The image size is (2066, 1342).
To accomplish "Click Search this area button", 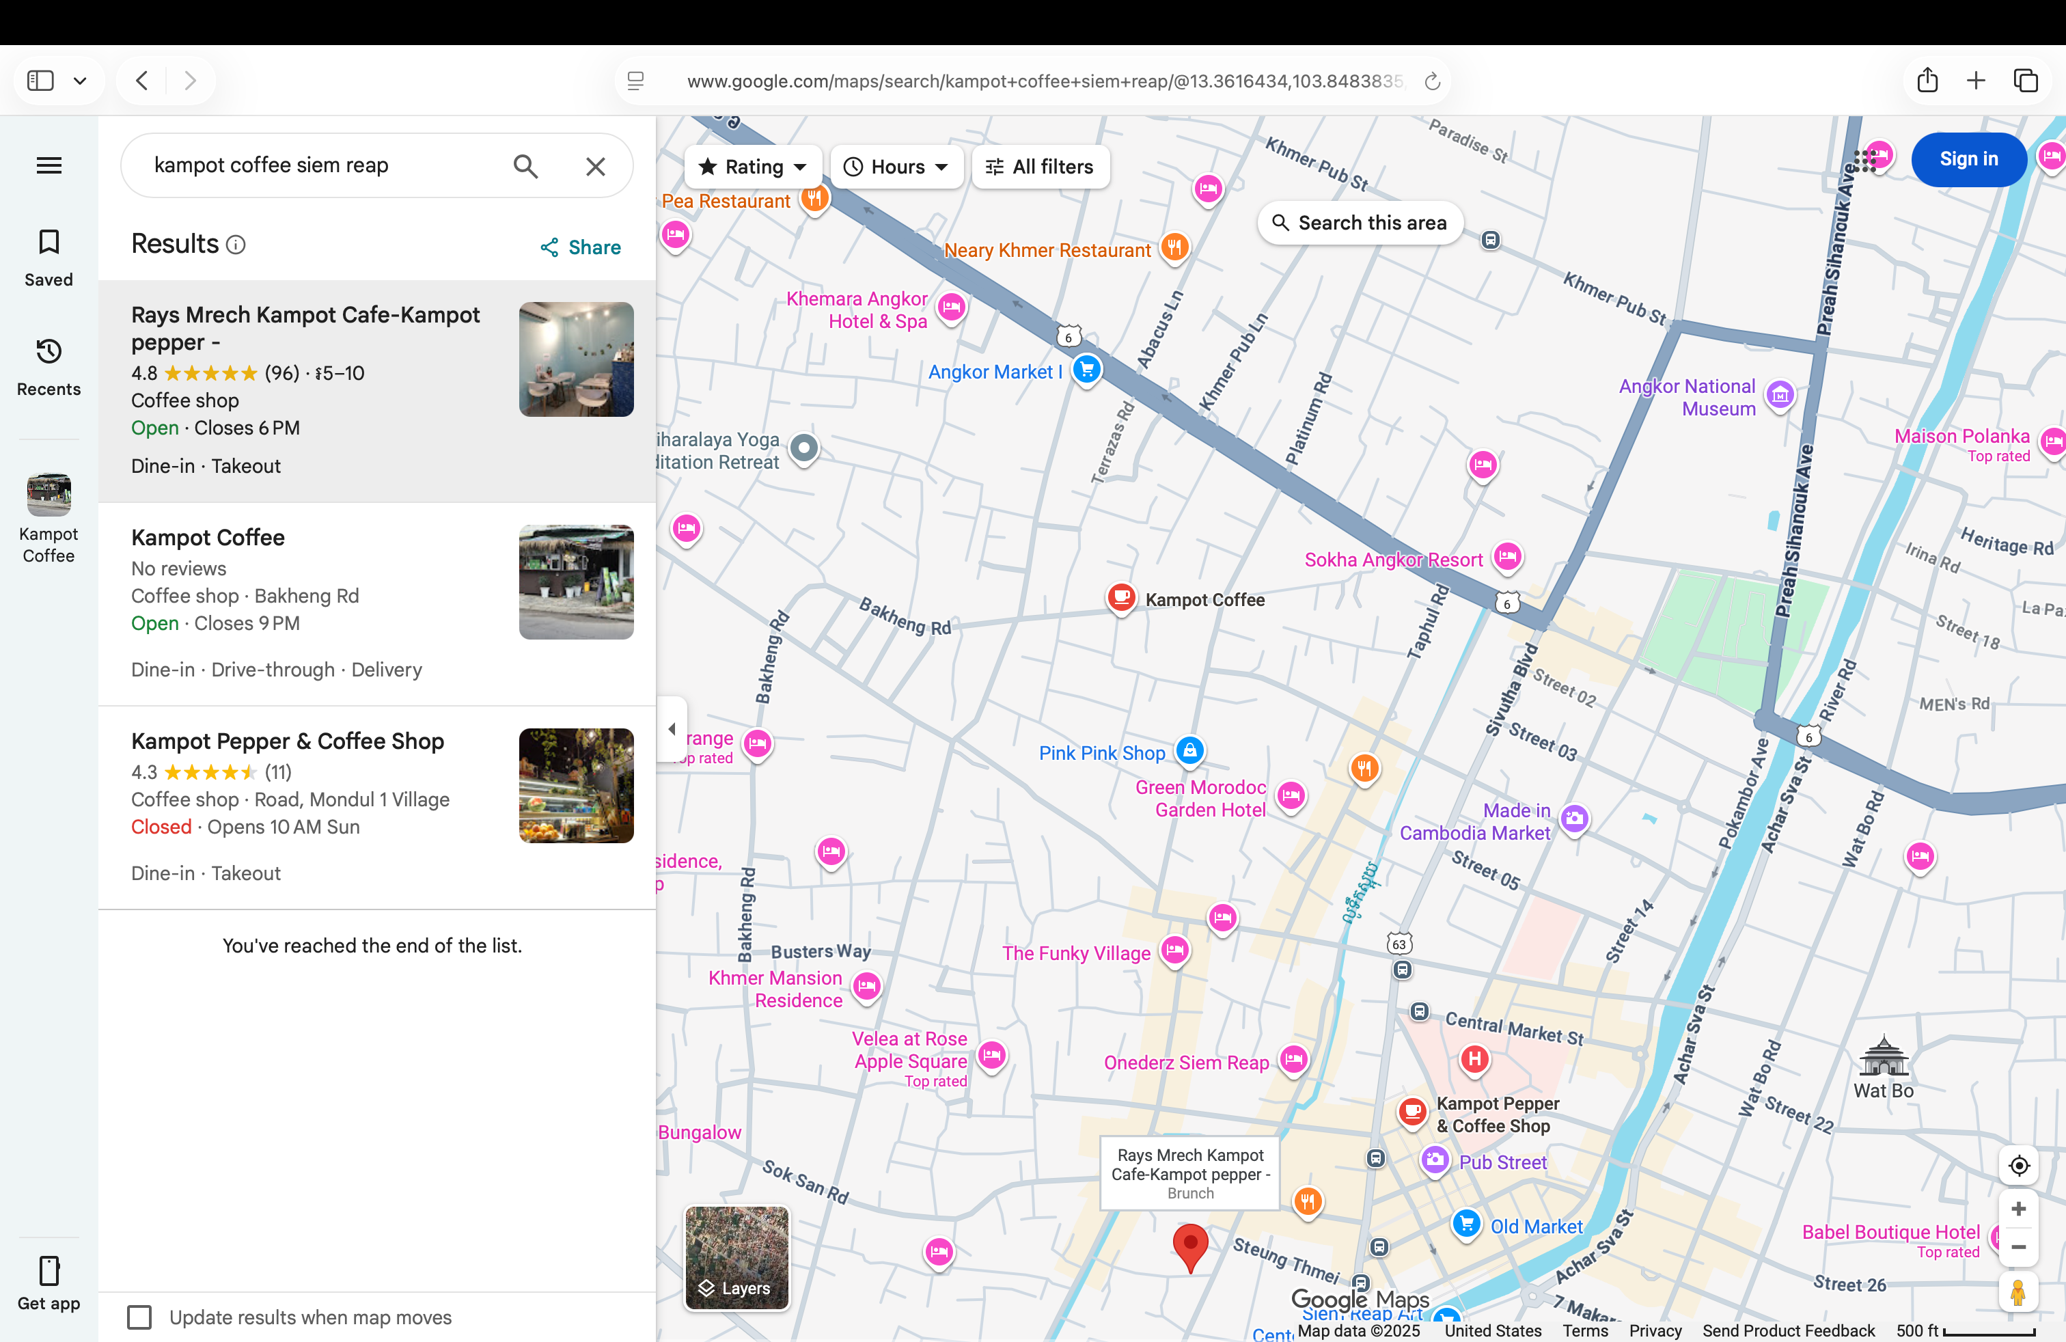I will (x=1360, y=223).
